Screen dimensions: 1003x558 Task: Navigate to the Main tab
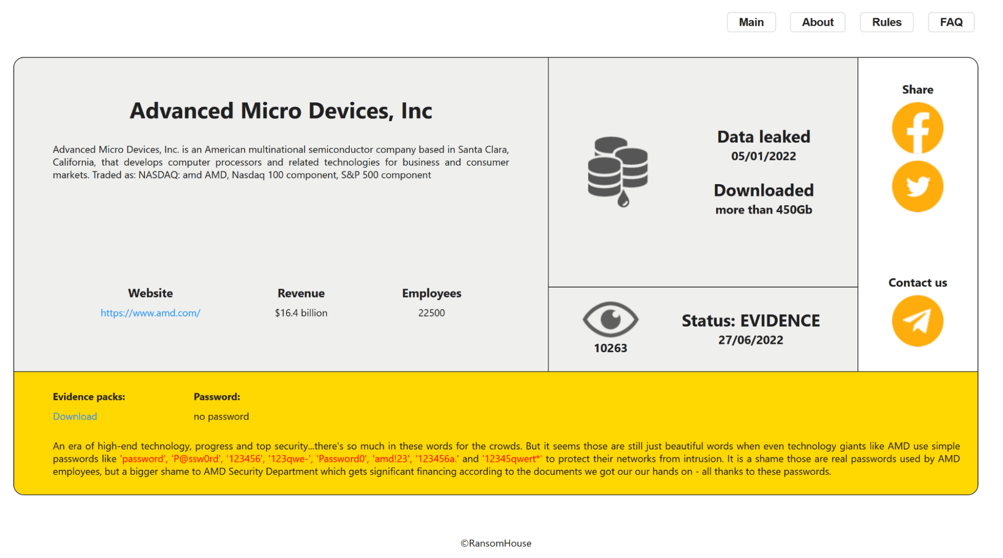click(751, 22)
